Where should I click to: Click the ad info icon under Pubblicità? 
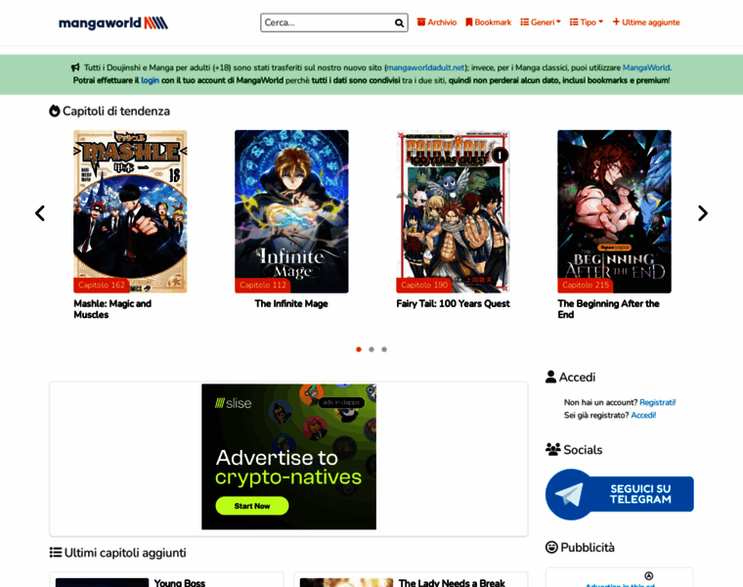[649, 575]
